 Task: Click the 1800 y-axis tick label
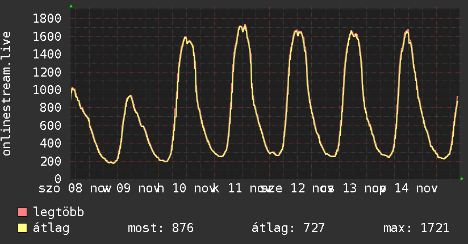(x=47, y=19)
